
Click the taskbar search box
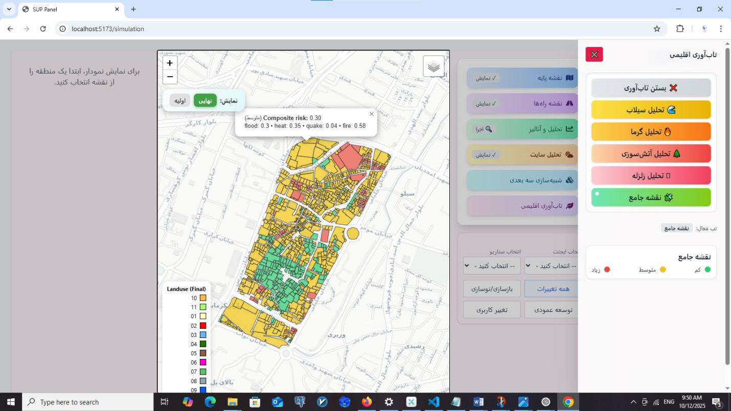point(88,402)
